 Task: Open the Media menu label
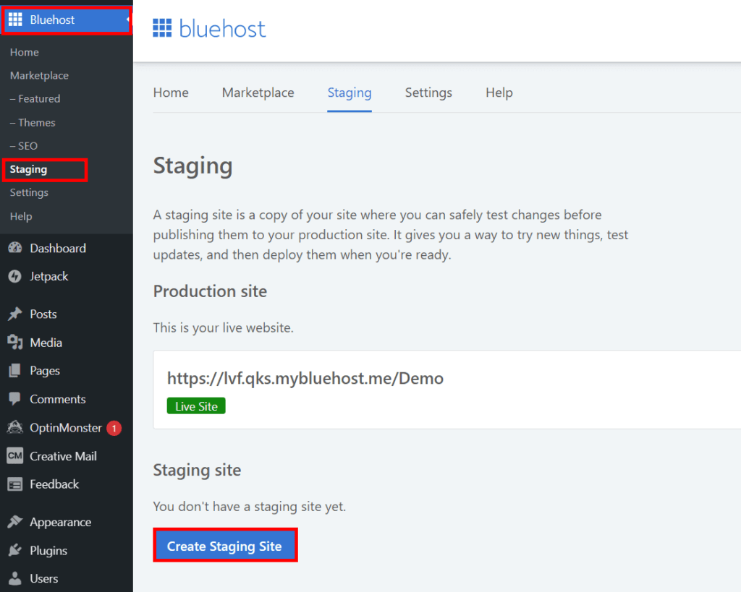point(46,343)
